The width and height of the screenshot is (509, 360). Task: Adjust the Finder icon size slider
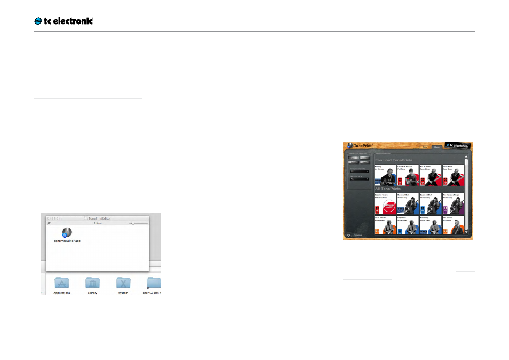(139, 223)
